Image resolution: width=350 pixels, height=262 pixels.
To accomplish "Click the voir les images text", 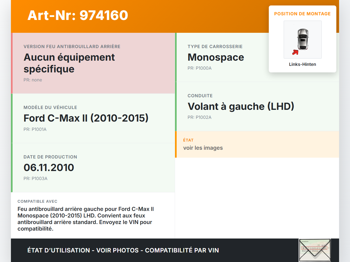I will coord(203,148).
